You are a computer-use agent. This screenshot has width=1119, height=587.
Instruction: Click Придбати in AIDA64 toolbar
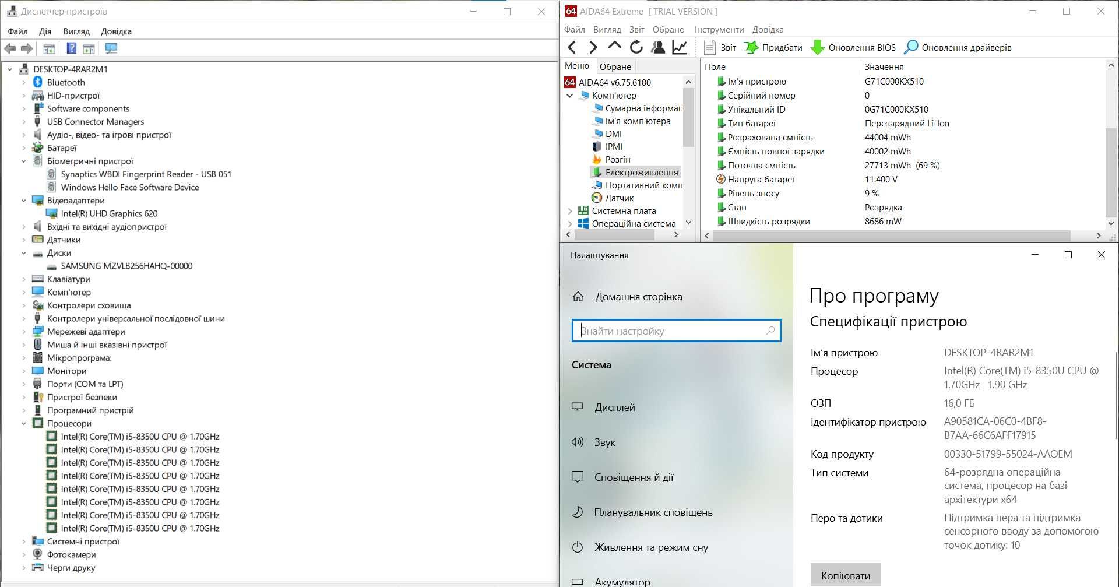(773, 48)
